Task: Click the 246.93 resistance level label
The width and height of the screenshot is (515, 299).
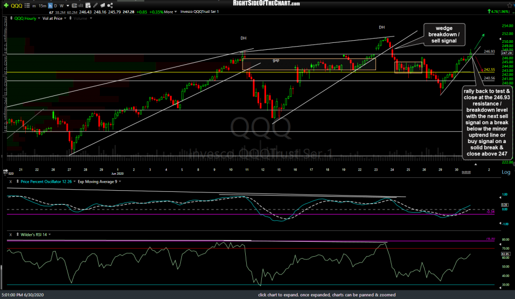Action: [489, 51]
